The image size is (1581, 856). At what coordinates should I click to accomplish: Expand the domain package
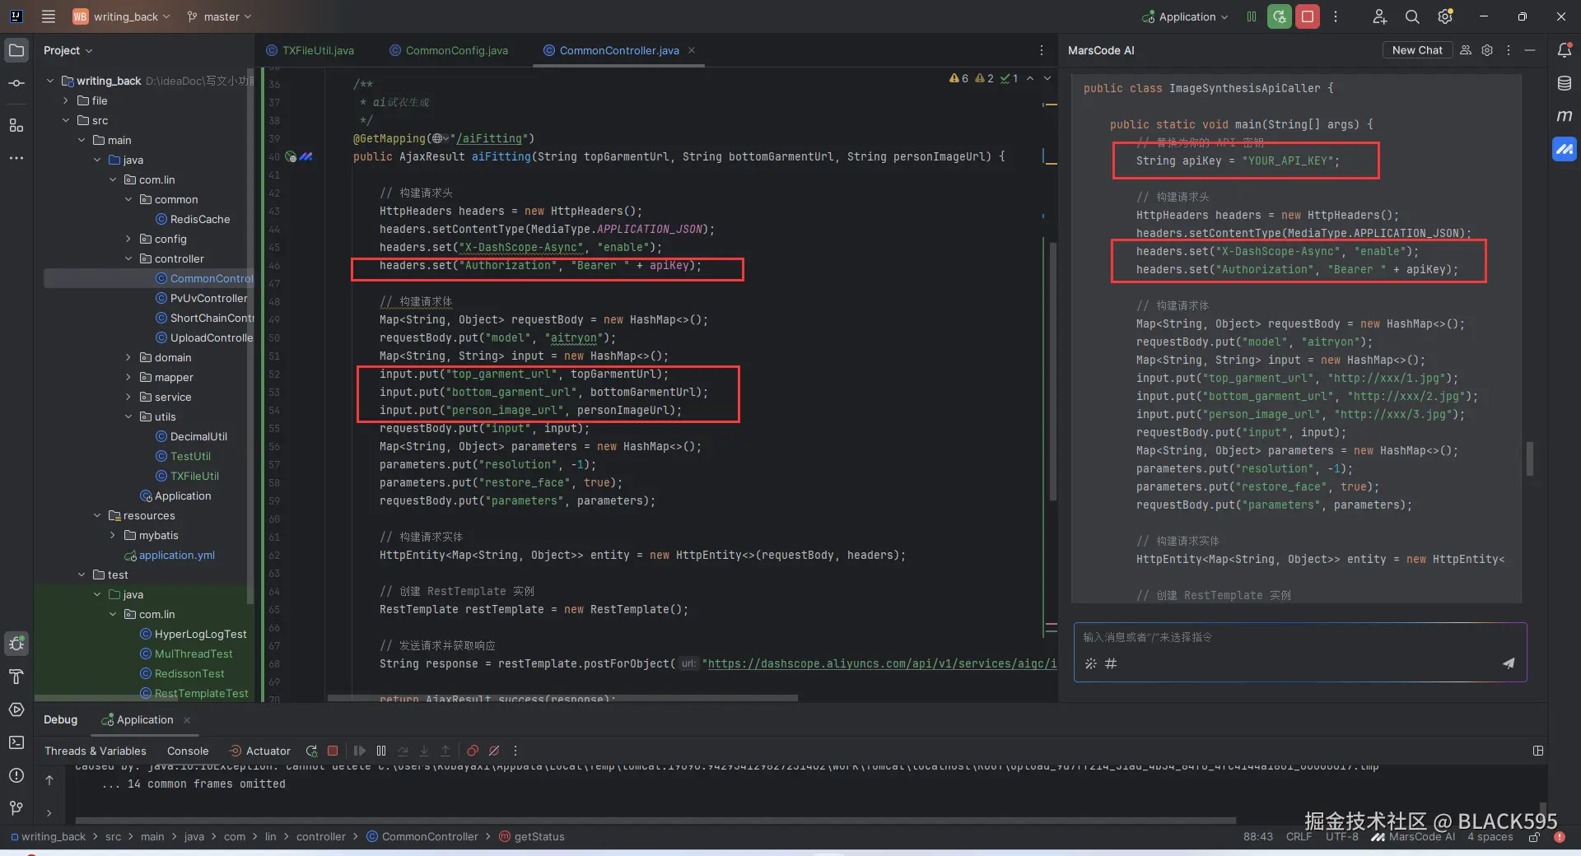click(x=128, y=357)
